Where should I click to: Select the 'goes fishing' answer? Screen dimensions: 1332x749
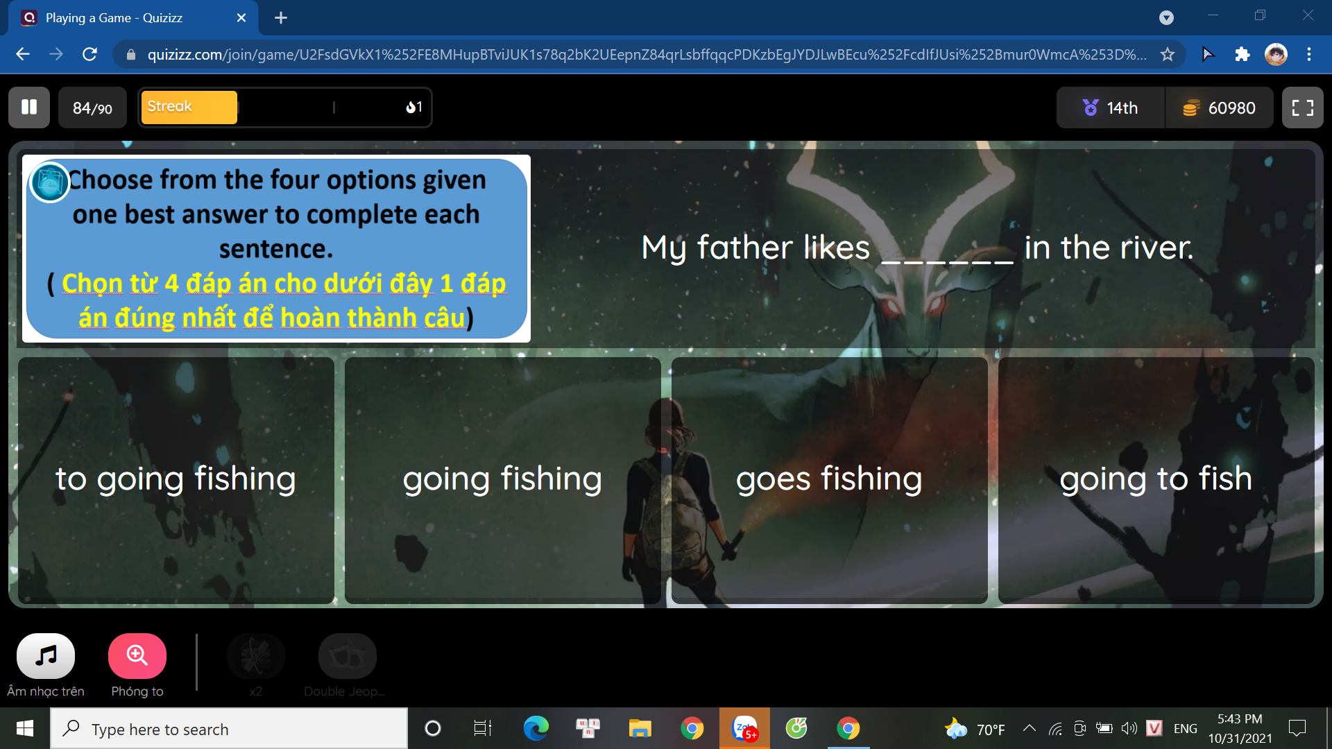click(x=829, y=480)
